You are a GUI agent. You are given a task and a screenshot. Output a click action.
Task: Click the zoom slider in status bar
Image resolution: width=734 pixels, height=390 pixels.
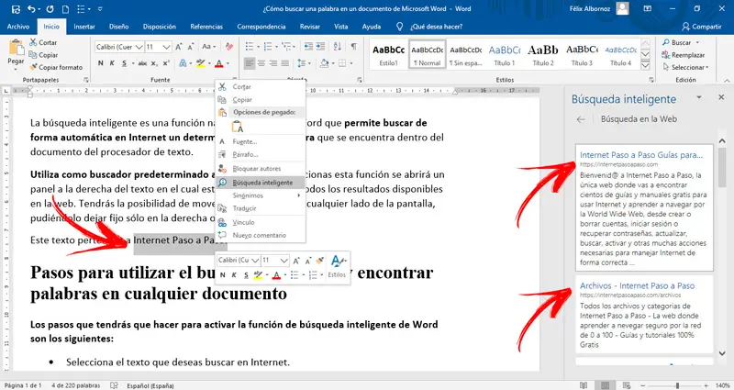click(677, 385)
